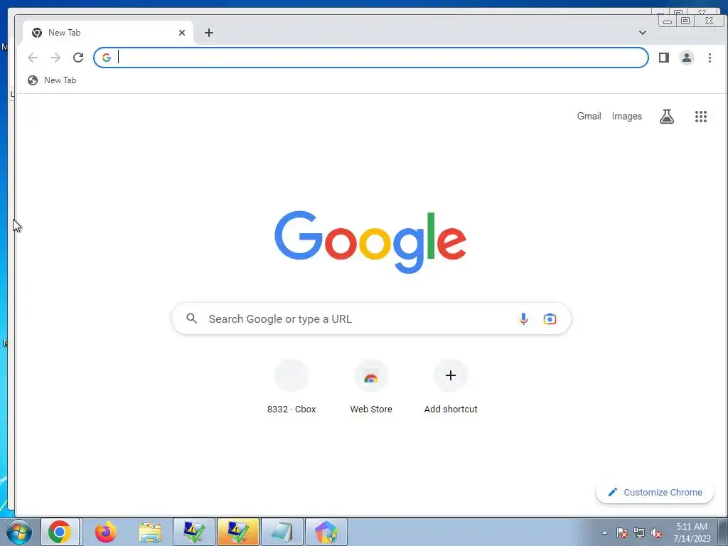Reload the current page
This screenshot has width=728, height=546.
pos(78,58)
